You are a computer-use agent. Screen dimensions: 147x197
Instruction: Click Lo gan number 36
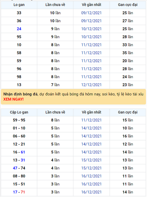(x=19, y=21)
